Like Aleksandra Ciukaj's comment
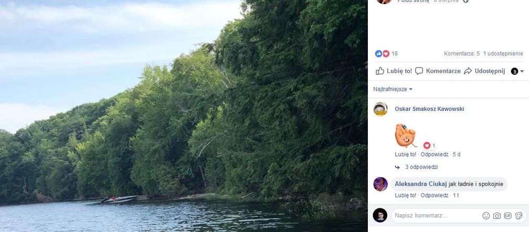 (405, 195)
